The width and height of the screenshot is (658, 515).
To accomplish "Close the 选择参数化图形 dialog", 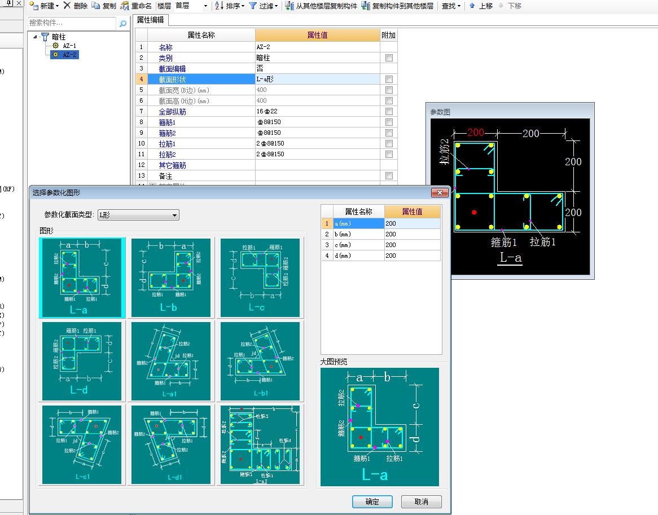I will tap(440, 192).
